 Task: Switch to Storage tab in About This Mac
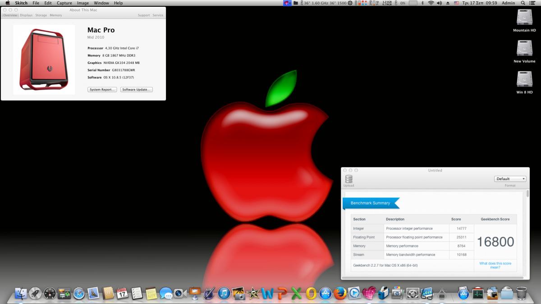pos(41,15)
